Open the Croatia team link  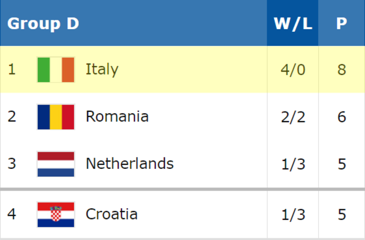point(112,214)
